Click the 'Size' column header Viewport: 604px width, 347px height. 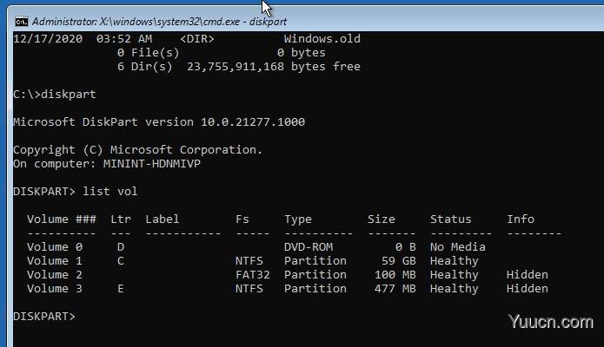pyautogui.click(x=381, y=219)
